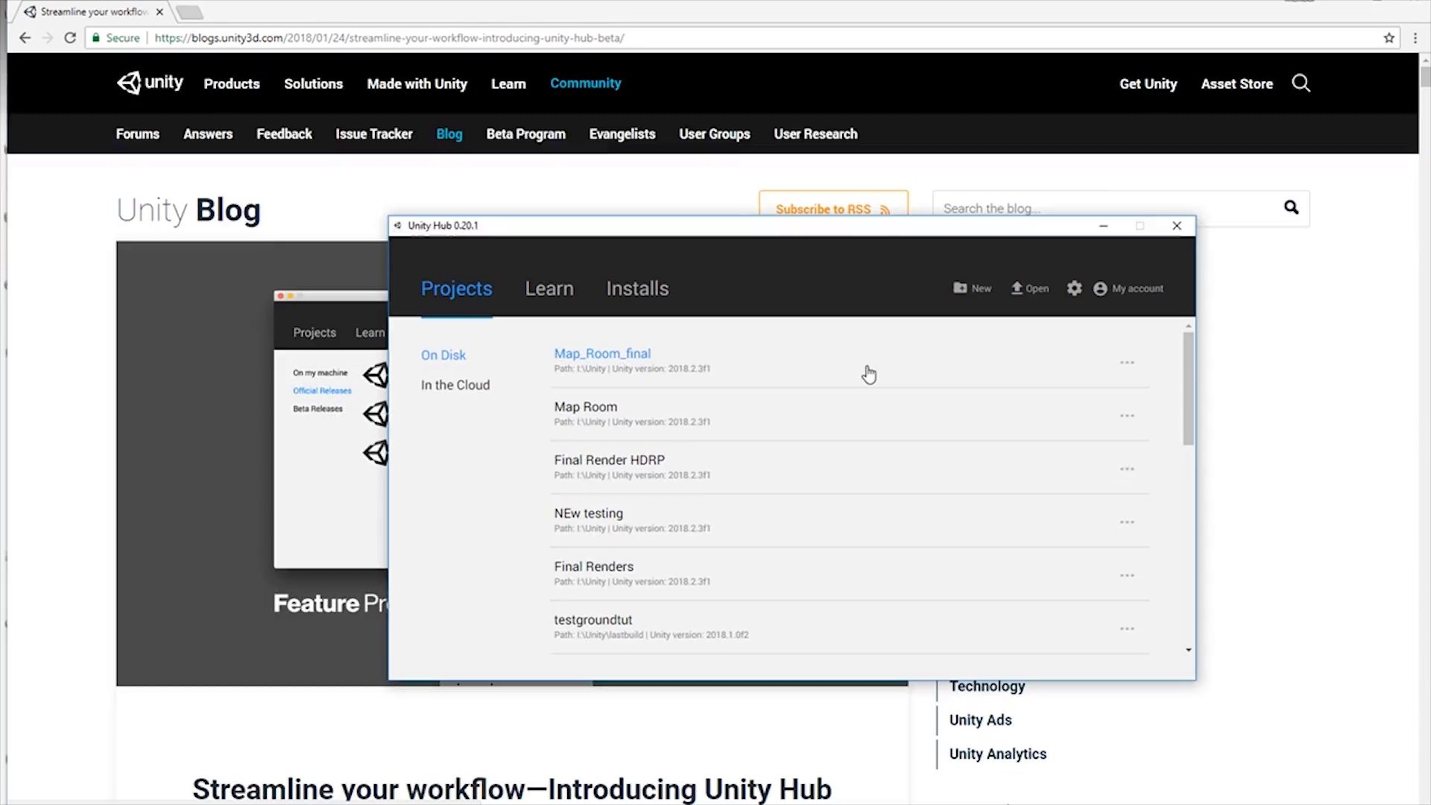Click the My account avatar icon

pos(1100,288)
